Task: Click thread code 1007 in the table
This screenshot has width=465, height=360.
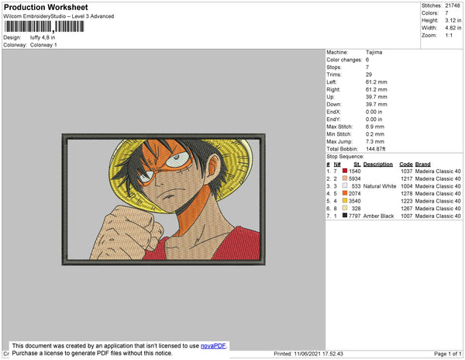Action: pos(407,216)
